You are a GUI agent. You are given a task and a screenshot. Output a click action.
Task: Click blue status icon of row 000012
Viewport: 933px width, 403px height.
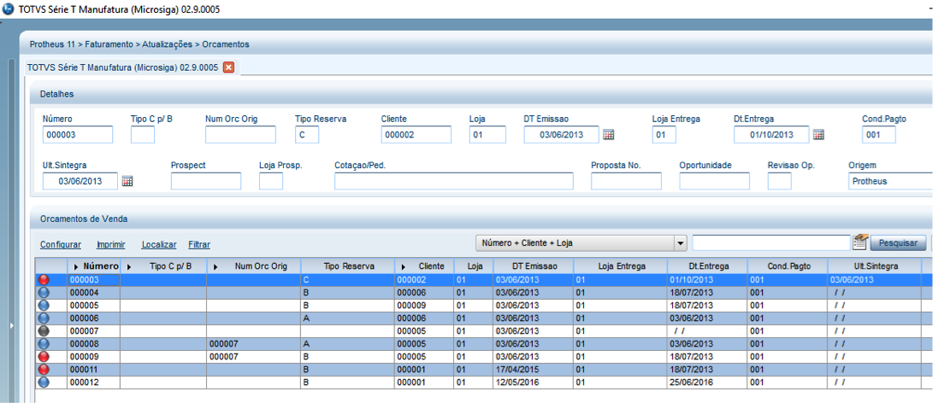click(x=44, y=383)
